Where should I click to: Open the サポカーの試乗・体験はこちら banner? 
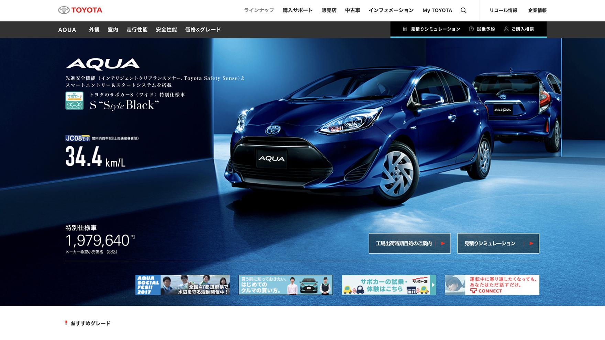pos(388,285)
